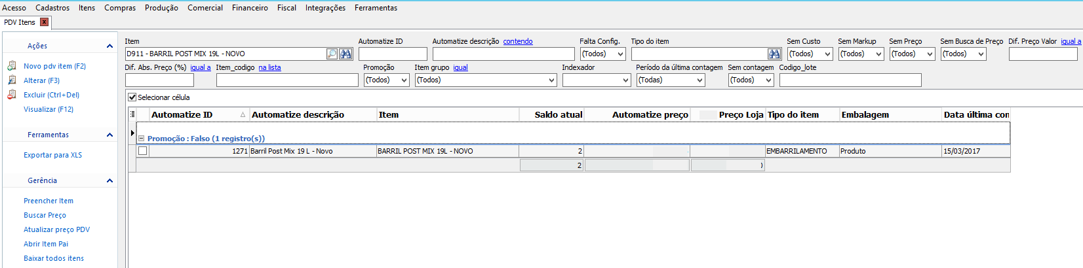The height and width of the screenshot is (268, 1083).
Task: Click the Codigo_lote input field
Action: [x=850, y=80]
